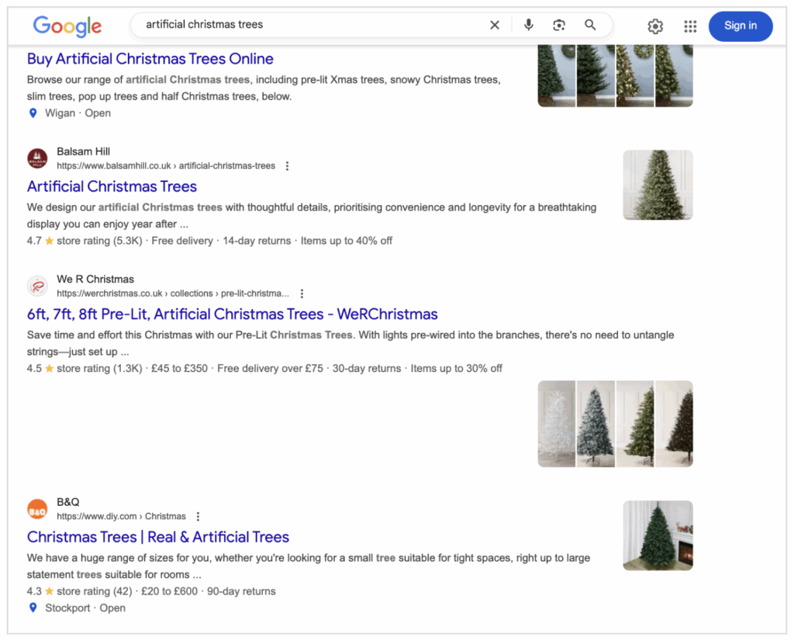
Task: Open Christmas Trees | Real & Artificial Trees
Action: click(x=157, y=537)
